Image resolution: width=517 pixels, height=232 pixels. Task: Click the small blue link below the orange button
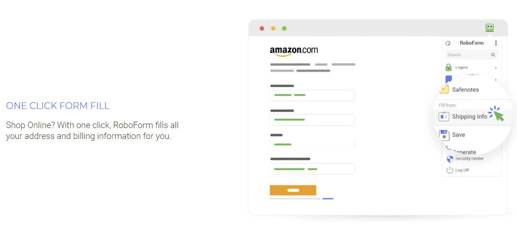click(x=328, y=198)
